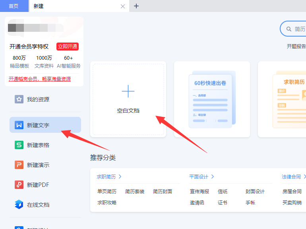Viewport: 306px width, 229px height.
Task: Select the 宣传海报 category link
Action: [199, 192]
